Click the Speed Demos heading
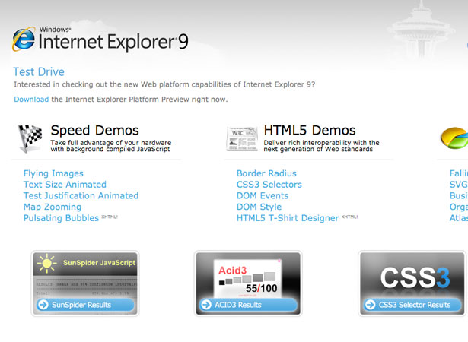468x342 pixels. pos(94,130)
